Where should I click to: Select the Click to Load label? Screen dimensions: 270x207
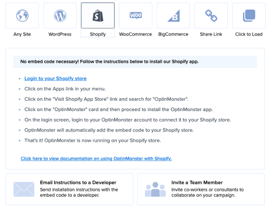click(249, 34)
